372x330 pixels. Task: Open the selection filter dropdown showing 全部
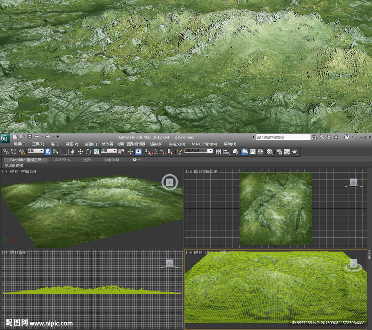click(35, 151)
